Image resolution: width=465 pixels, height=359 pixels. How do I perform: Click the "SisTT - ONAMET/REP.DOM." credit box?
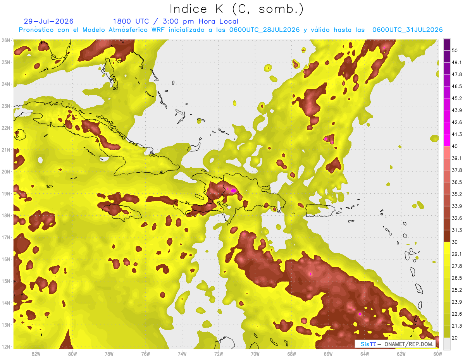[x=396, y=344]
